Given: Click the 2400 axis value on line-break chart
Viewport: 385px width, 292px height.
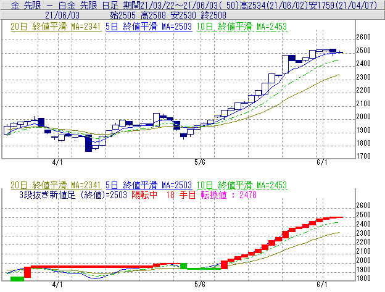Looking at the screenshot, I should pyautogui.click(x=363, y=224).
